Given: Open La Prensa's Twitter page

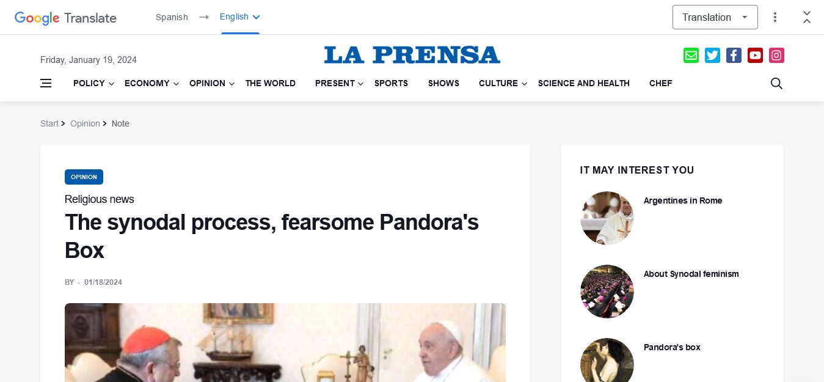Looking at the screenshot, I should point(712,56).
